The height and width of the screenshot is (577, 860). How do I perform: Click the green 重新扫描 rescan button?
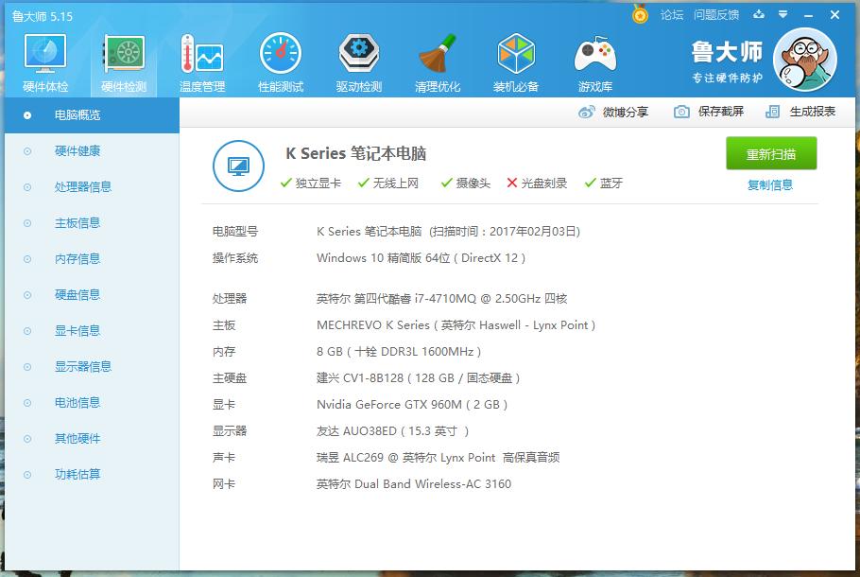point(769,153)
